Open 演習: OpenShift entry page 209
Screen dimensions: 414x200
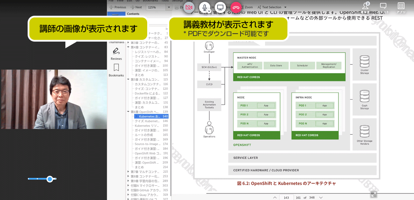pos(151,163)
